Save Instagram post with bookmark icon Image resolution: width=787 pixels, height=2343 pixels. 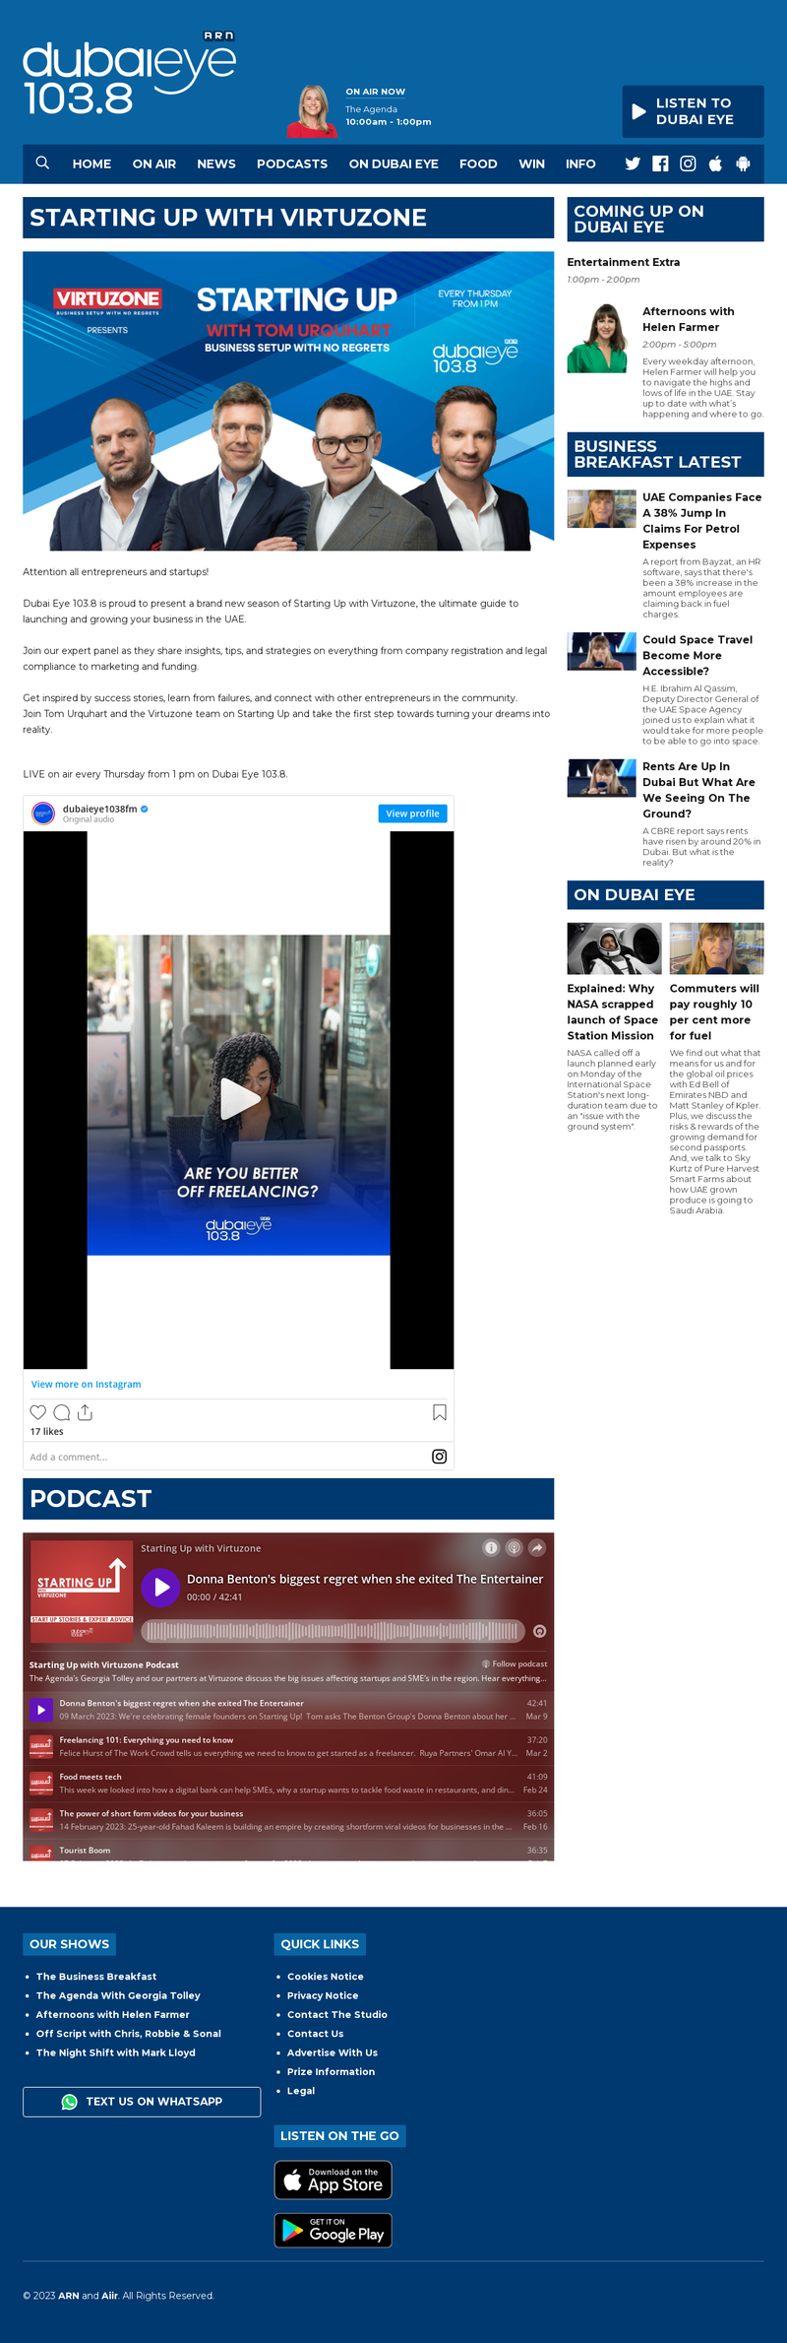[440, 1412]
